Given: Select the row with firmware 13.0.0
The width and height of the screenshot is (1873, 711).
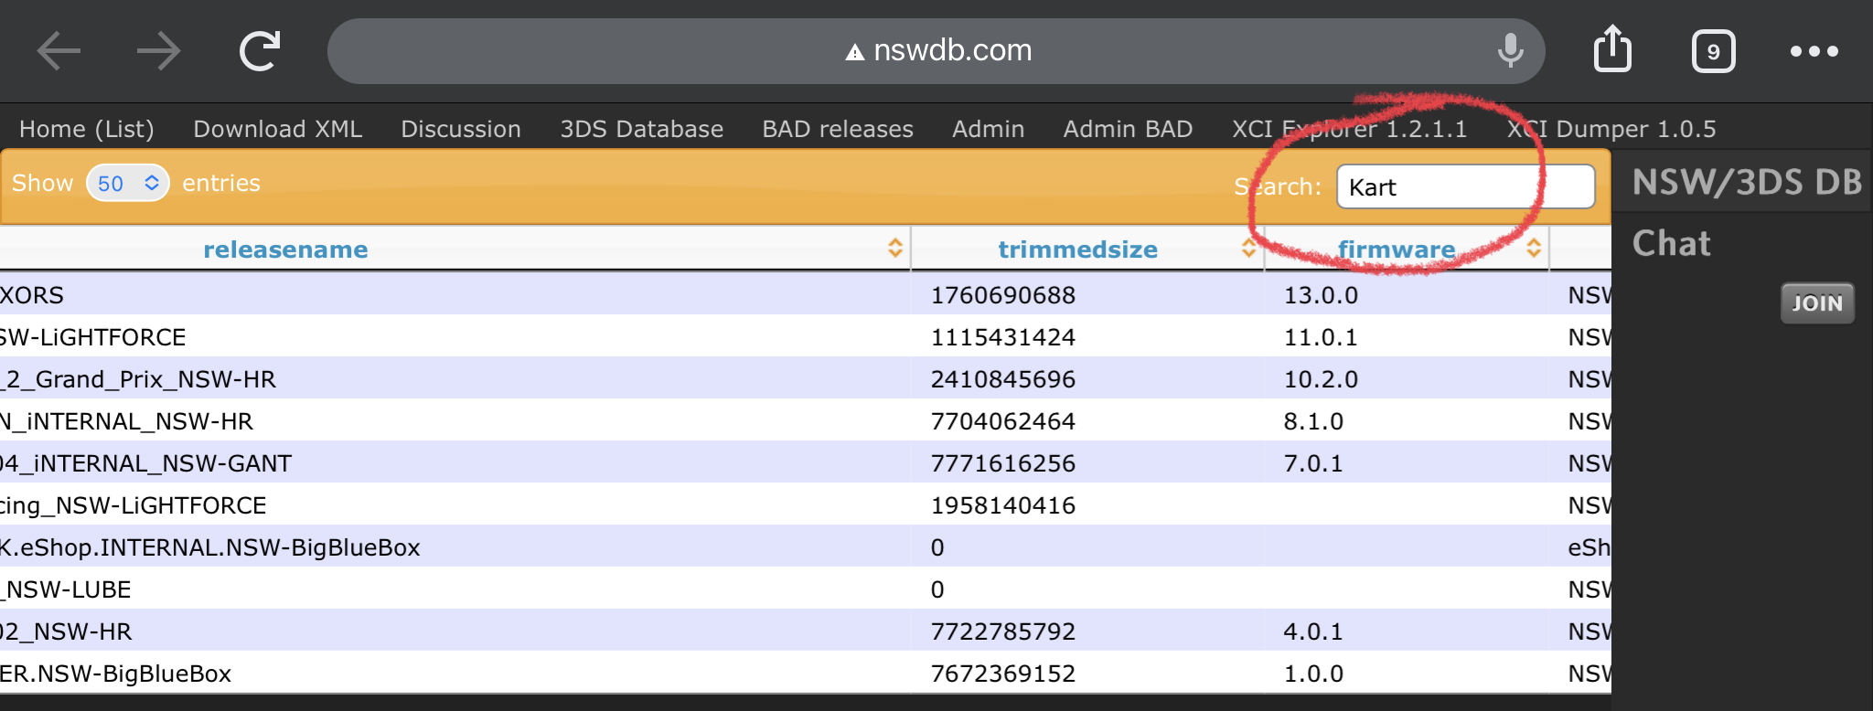Looking at the screenshot, I should click(x=805, y=295).
